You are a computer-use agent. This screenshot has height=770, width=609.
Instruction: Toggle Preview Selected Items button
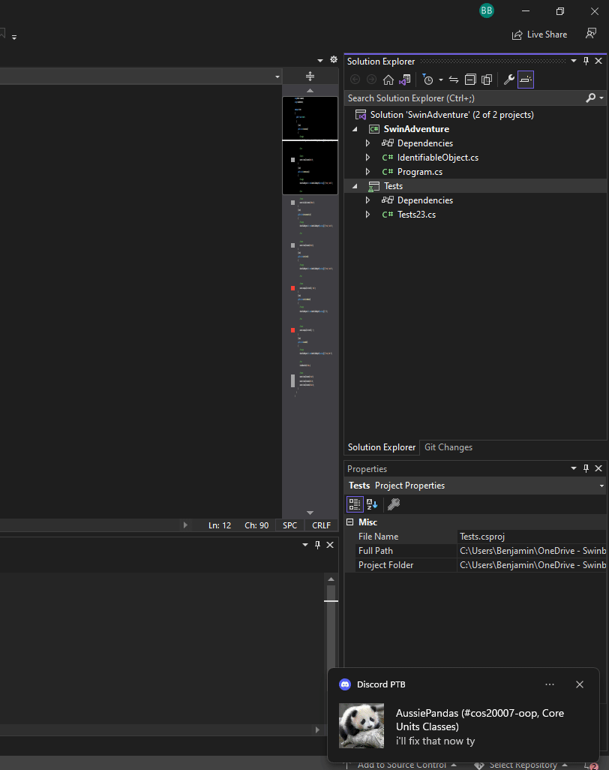pos(526,80)
